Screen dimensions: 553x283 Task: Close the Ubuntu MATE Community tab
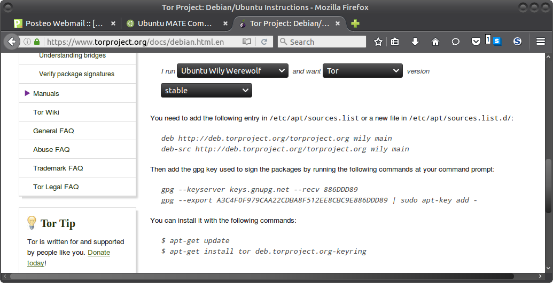coord(225,23)
